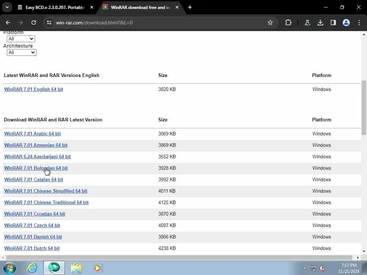367x275 pixels.
Task: Open Windows Explorer folder from taskbar
Action: [x=76, y=268]
